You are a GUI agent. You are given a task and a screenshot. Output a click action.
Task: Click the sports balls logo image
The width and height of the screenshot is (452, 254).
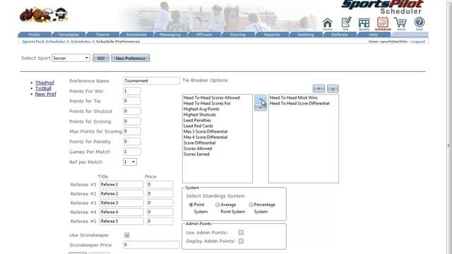(x=44, y=14)
